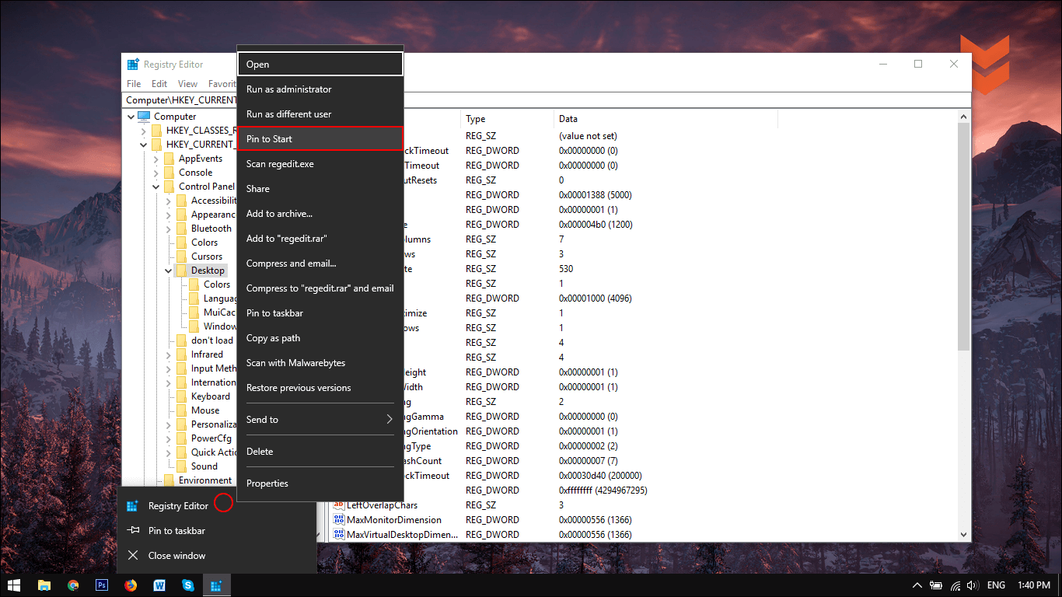Click the LeftOverlapChars string value icon

339,504
